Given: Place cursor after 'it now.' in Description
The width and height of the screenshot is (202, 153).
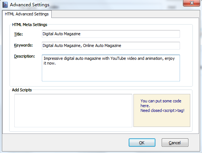Looking at the screenshot, I should [56, 63].
